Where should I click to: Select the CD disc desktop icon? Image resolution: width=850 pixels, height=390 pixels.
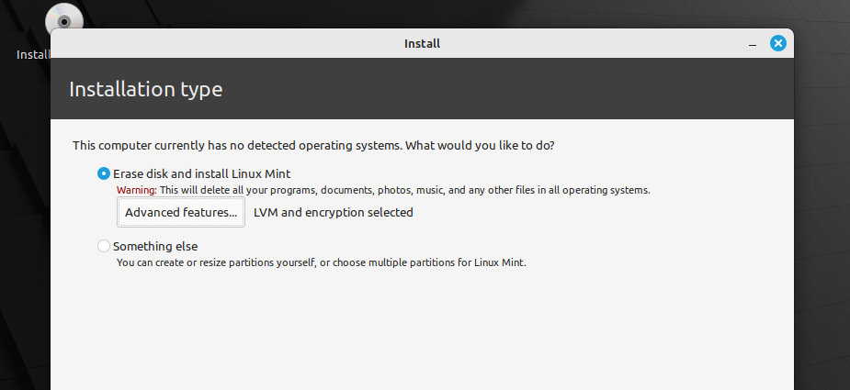[64, 17]
